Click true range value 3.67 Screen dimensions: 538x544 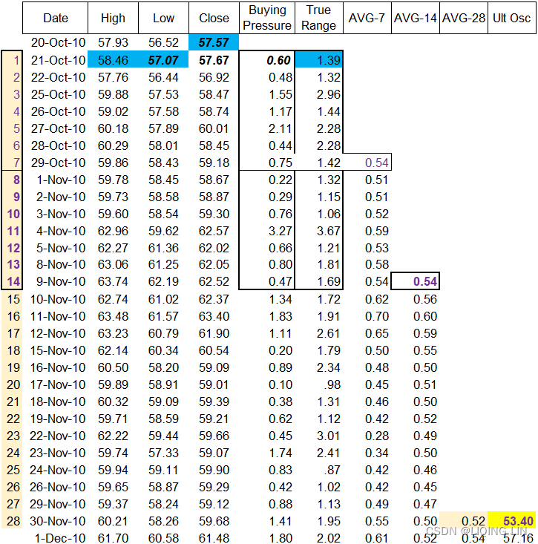click(329, 231)
